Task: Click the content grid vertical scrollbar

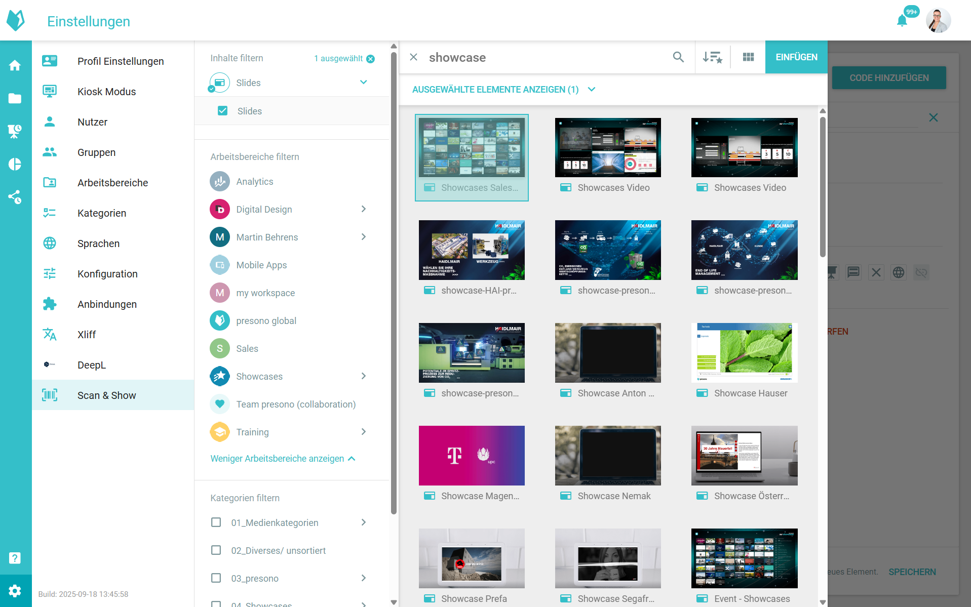Action: click(x=823, y=187)
